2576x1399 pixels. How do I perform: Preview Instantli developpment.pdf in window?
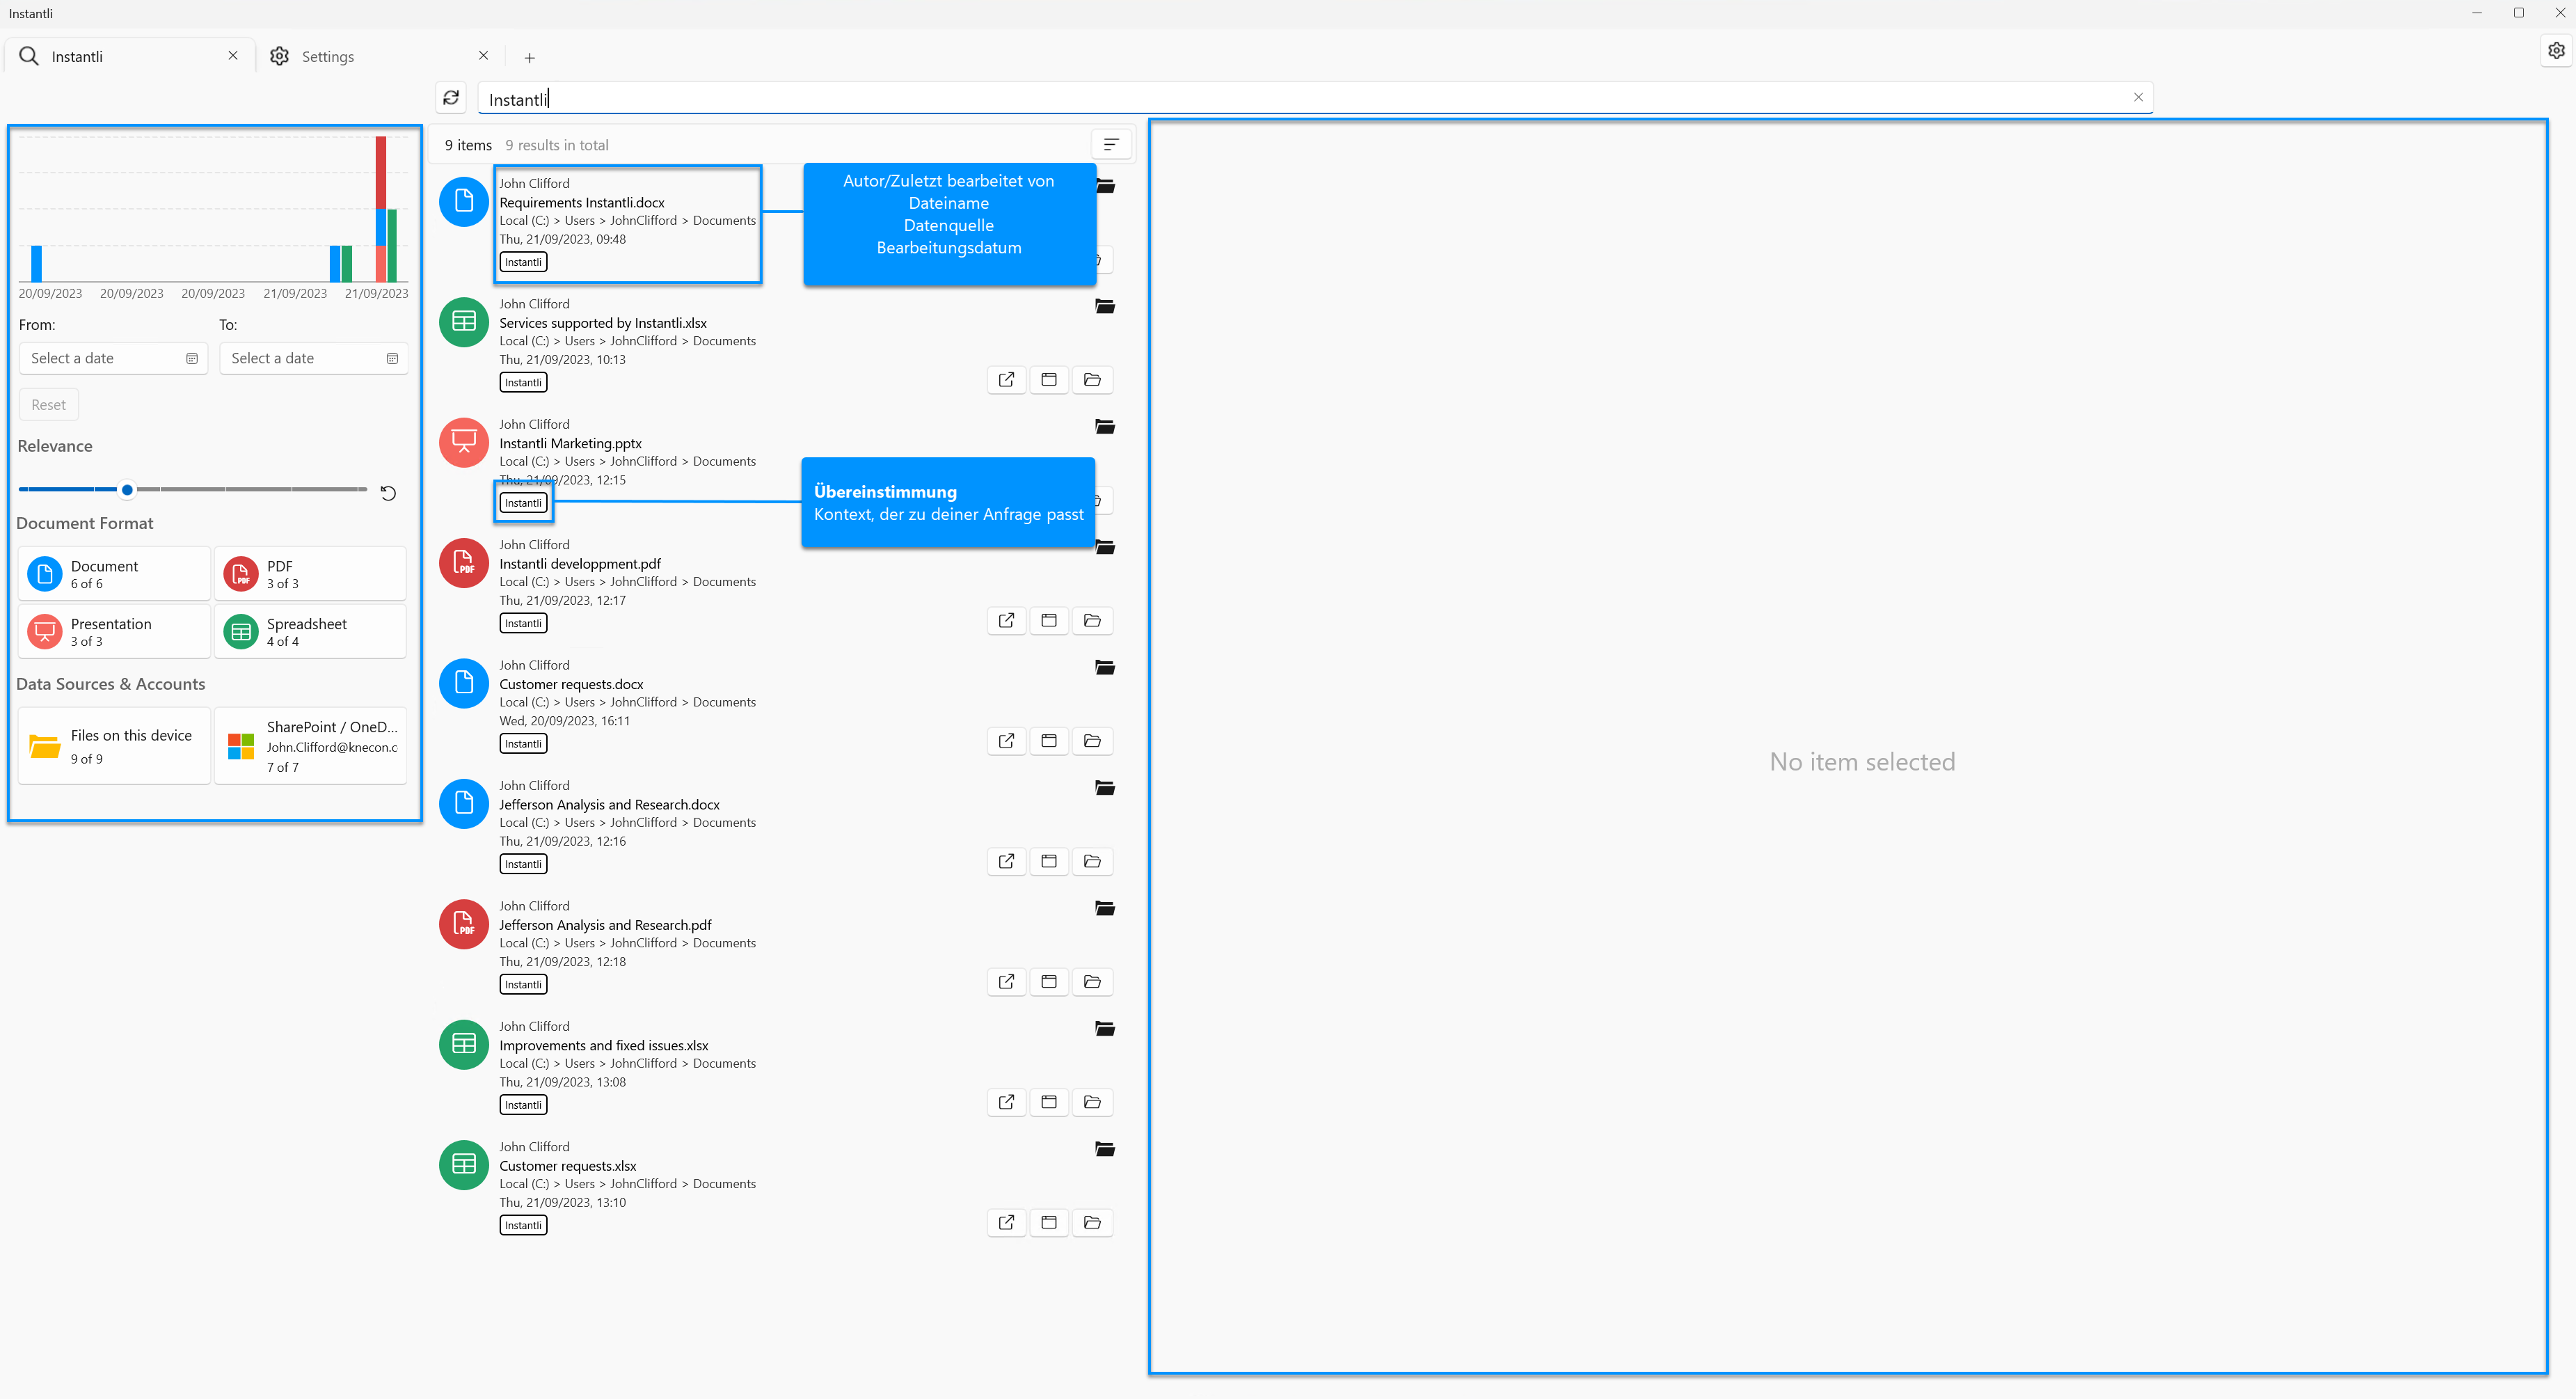tap(1049, 621)
